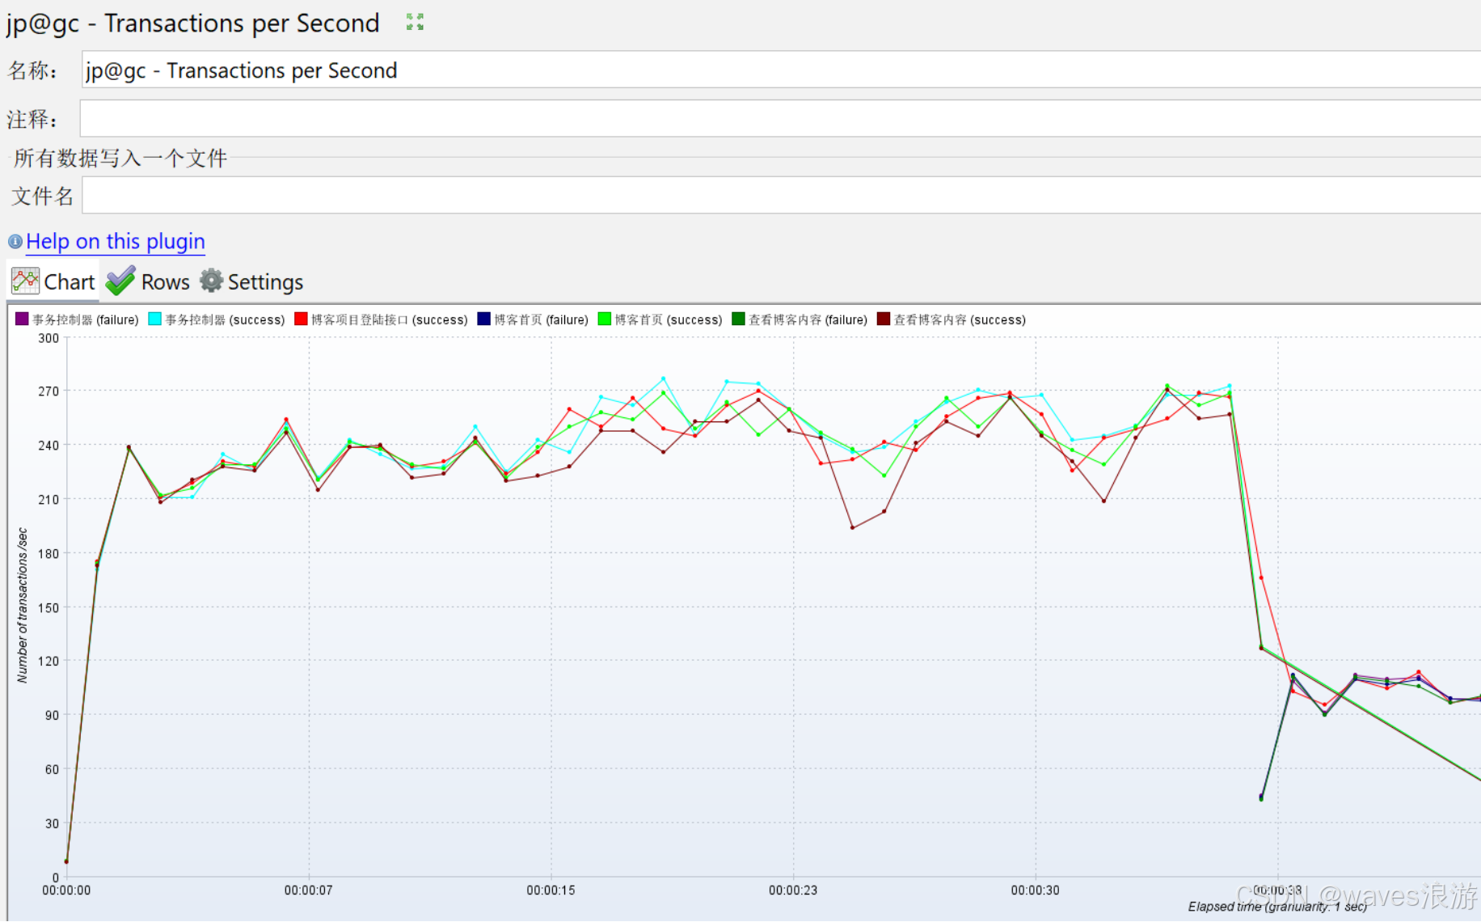Click the Number of transactions/sec axis title
Image resolution: width=1481 pixels, height=922 pixels.
22,606
